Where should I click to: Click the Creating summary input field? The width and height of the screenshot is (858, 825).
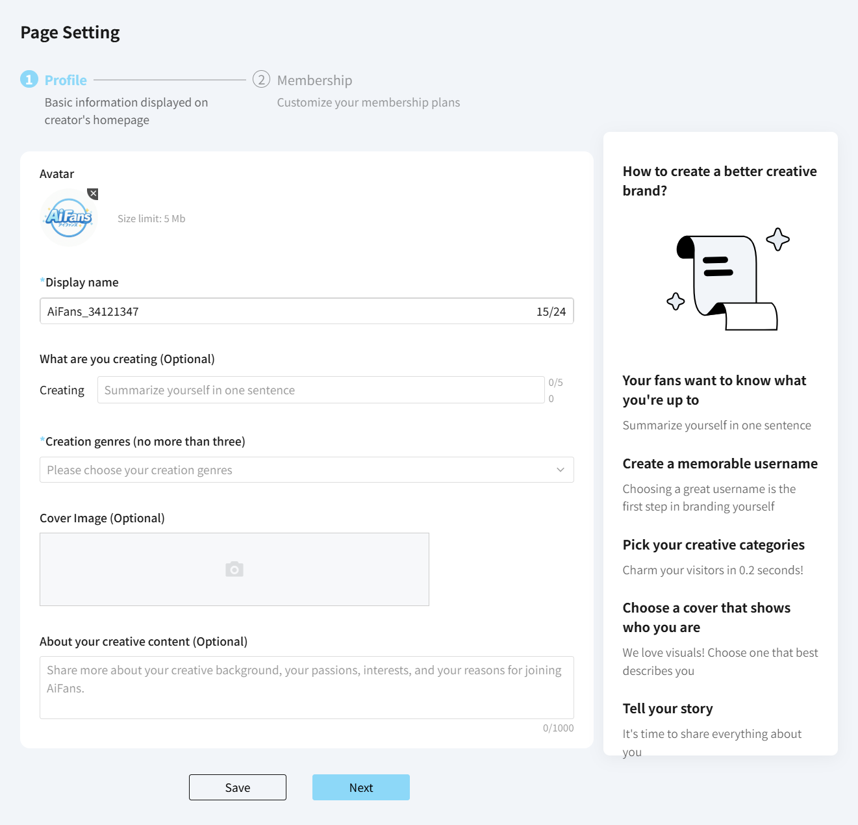click(x=321, y=390)
